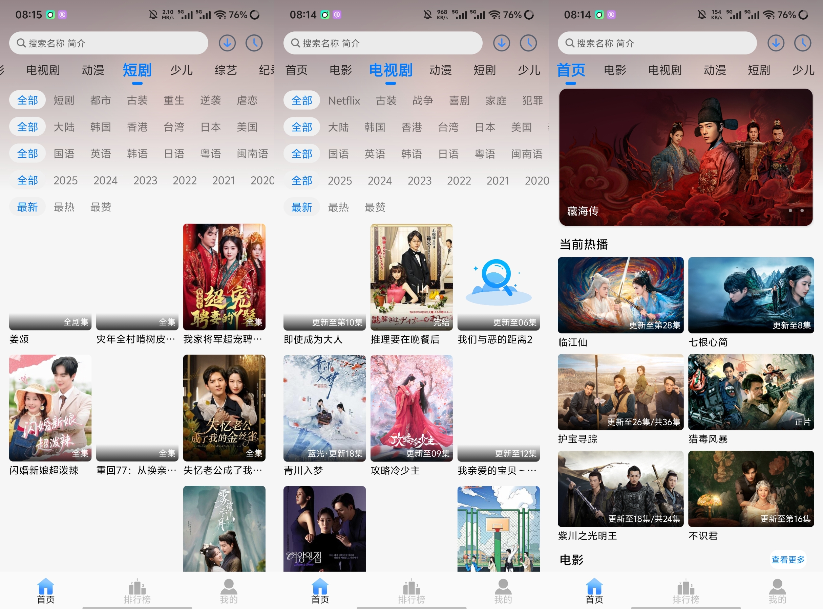The width and height of the screenshot is (823, 609).
Task: Select 日本 region filter in middle screen
Action: (485, 127)
